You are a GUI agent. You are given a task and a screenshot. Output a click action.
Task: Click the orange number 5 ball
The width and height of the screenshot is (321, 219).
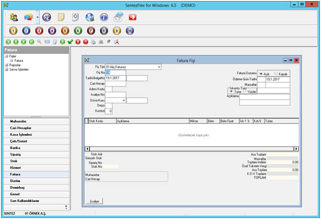click(65, 31)
